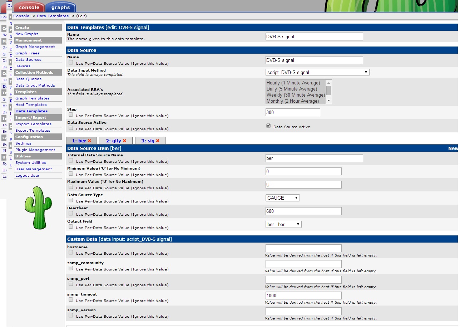Uncheck the Data Source Active checkbox
This screenshot has height=327, width=460.
[x=268, y=126]
